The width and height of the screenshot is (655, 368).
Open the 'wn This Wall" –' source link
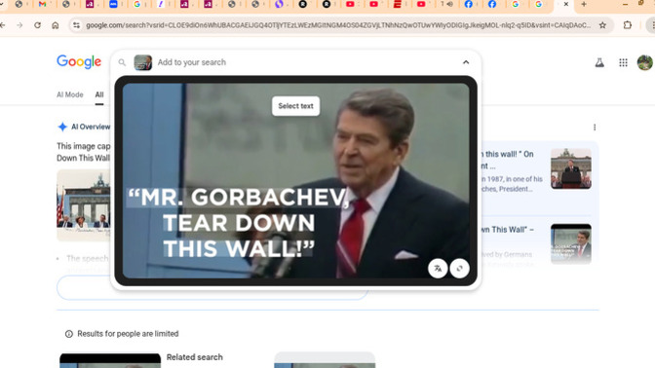click(x=508, y=230)
